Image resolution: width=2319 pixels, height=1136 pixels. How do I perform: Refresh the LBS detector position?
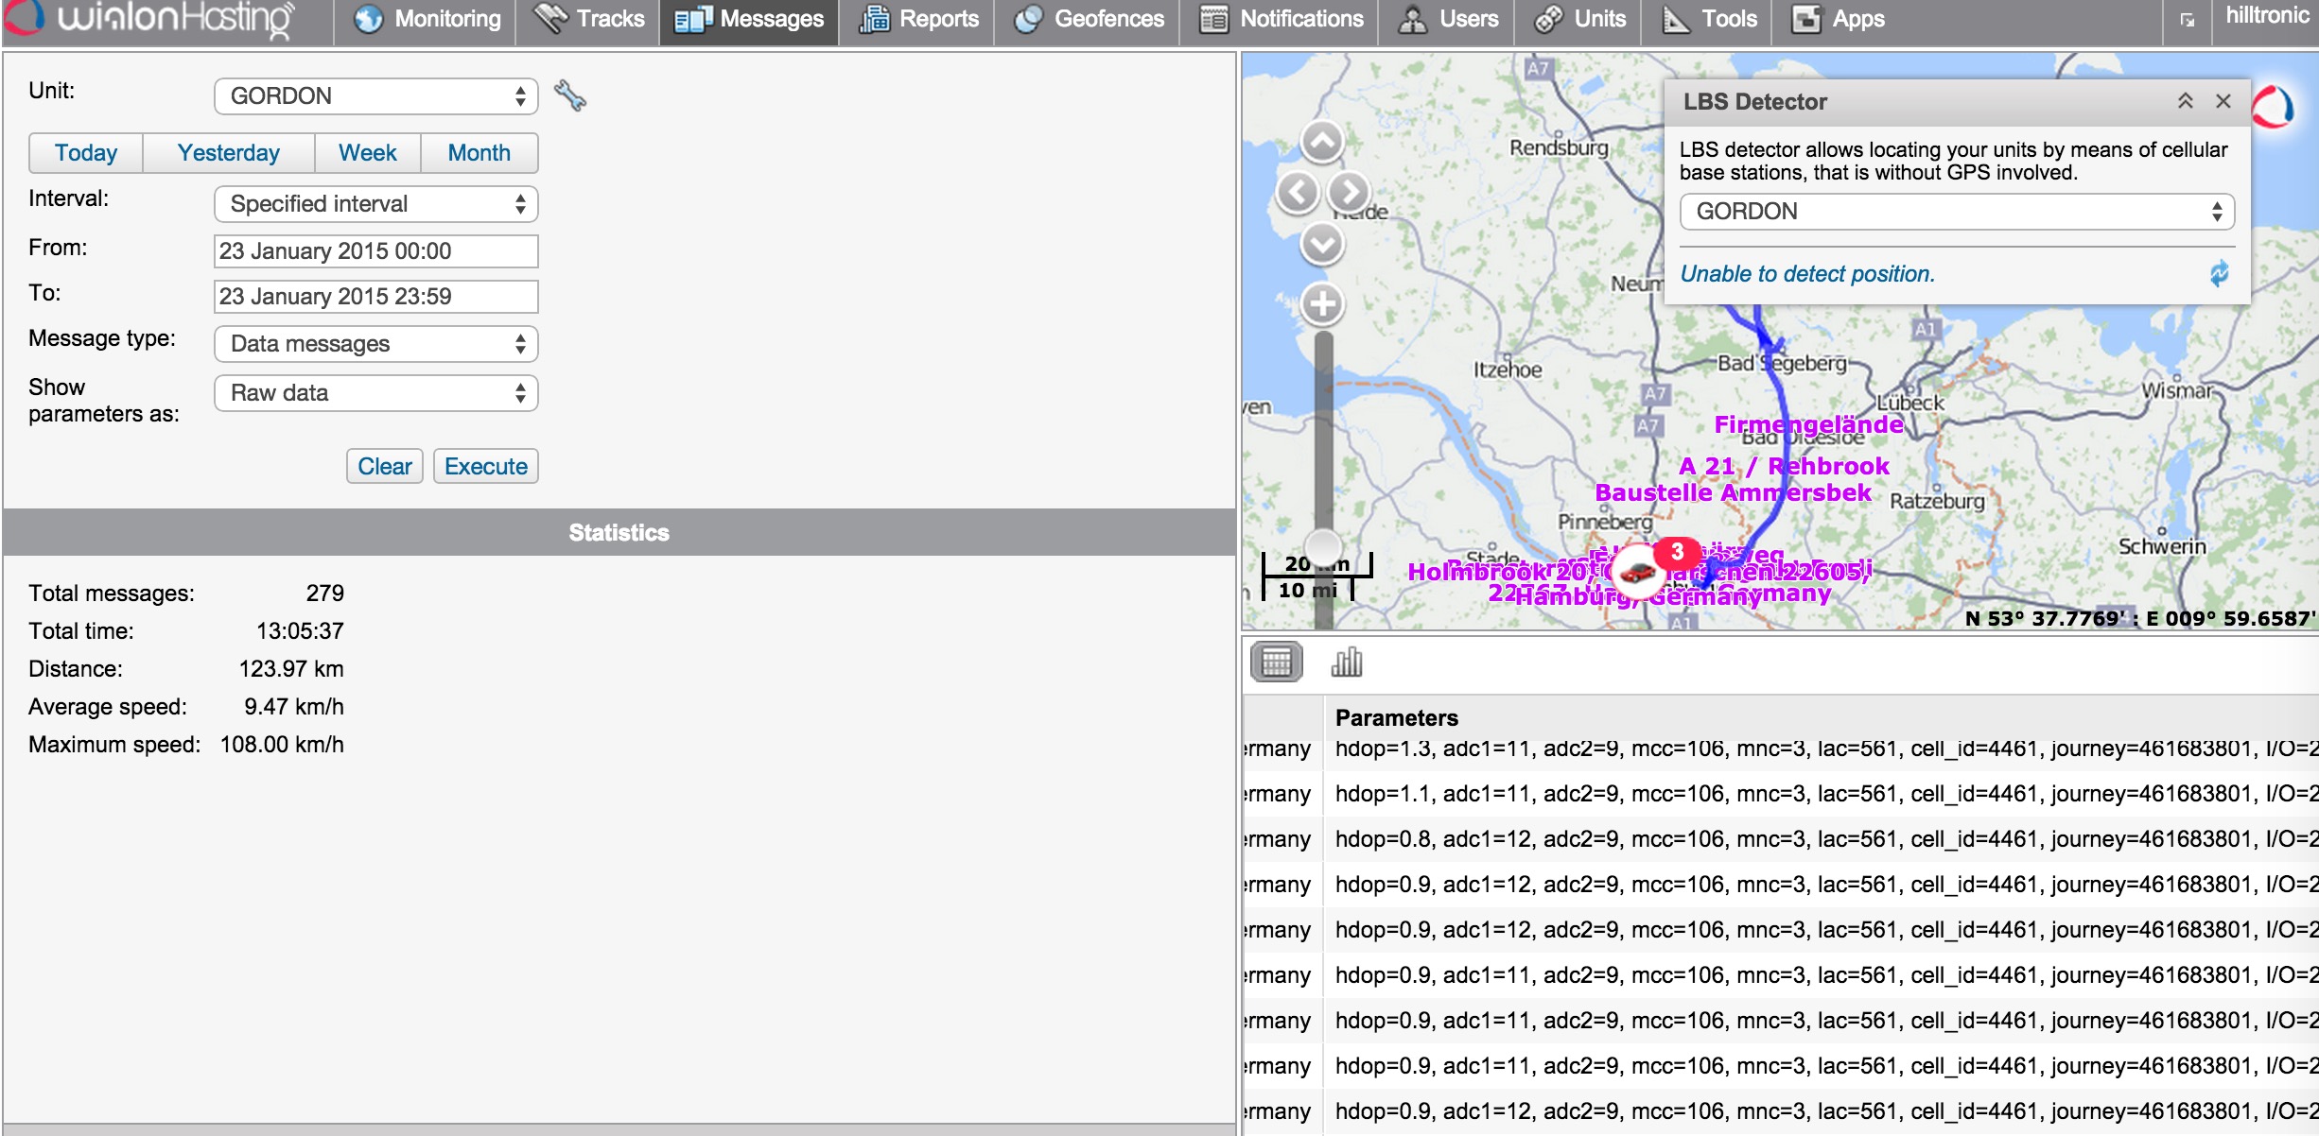[2219, 274]
